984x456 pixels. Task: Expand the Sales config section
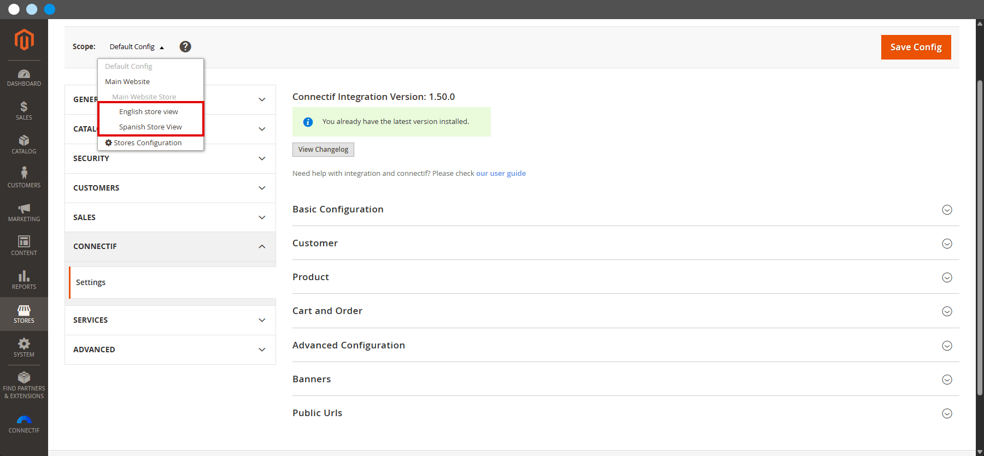pyautogui.click(x=170, y=217)
